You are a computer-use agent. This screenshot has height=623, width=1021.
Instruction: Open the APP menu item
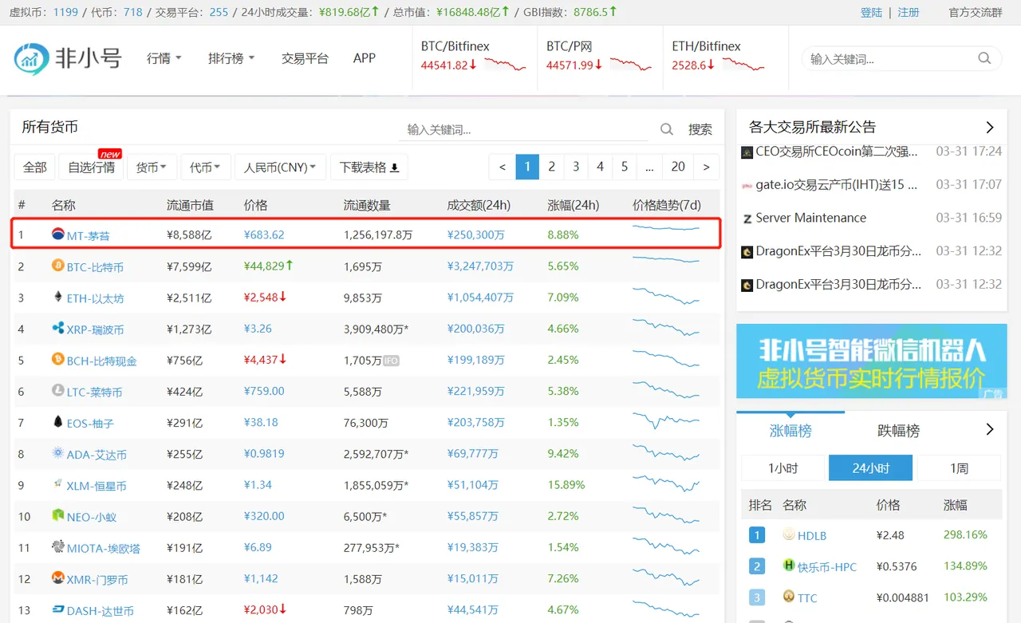[x=365, y=58]
